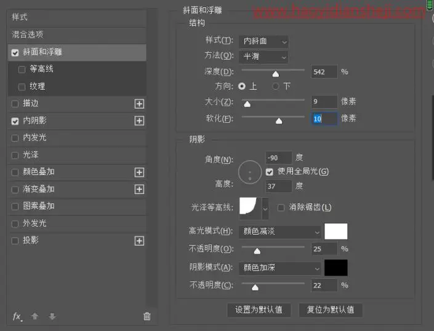Move the effect up with the up arrow icon
This screenshot has height=331, width=434.
point(35,316)
